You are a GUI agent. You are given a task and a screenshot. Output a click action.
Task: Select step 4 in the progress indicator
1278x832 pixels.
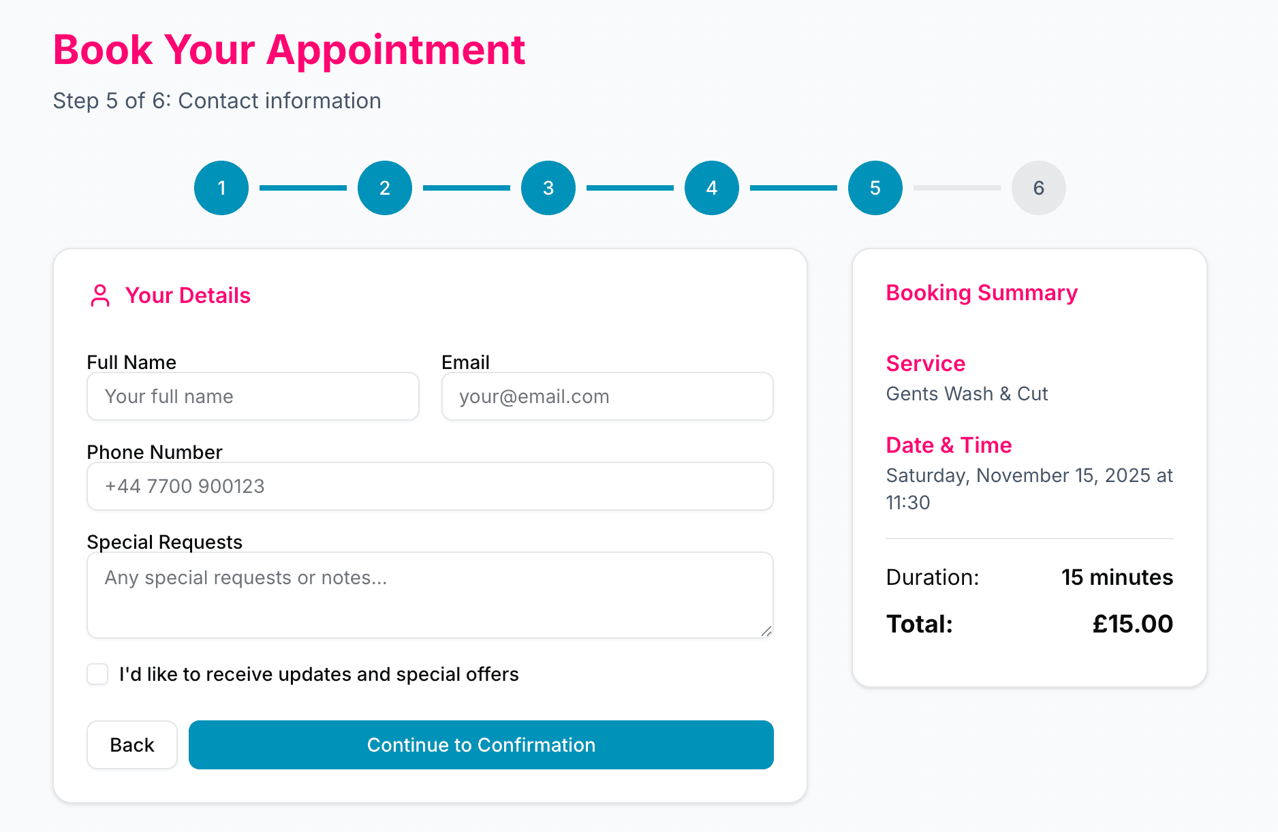point(711,188)
